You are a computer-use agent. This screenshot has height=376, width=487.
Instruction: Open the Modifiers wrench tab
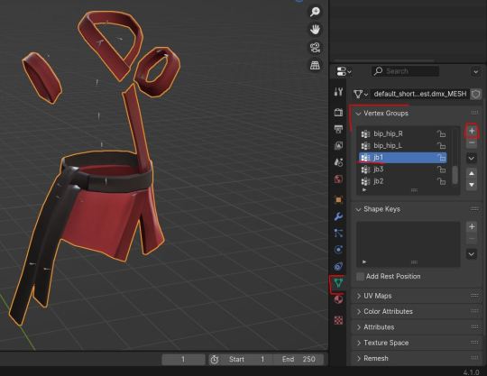coord(338,216)
